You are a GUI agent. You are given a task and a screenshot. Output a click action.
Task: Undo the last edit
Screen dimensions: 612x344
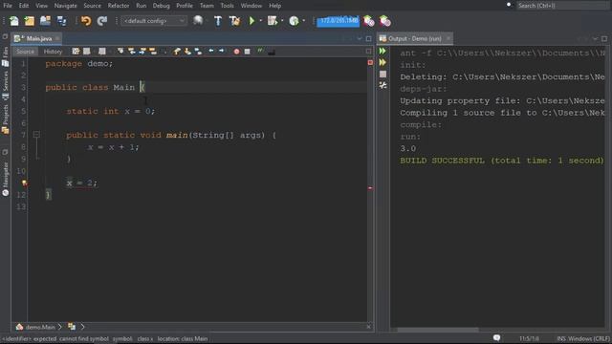coord(86,21)
